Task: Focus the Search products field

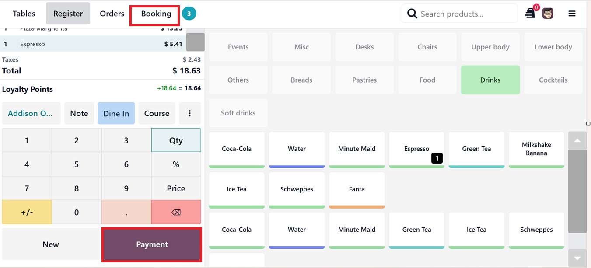Action: [464, 14]
